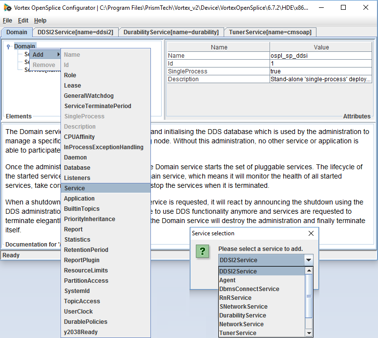The height and width of the screenshot is (338, 378).
Task: Click the Id value cell showing 1
Action: pos(321,64)
